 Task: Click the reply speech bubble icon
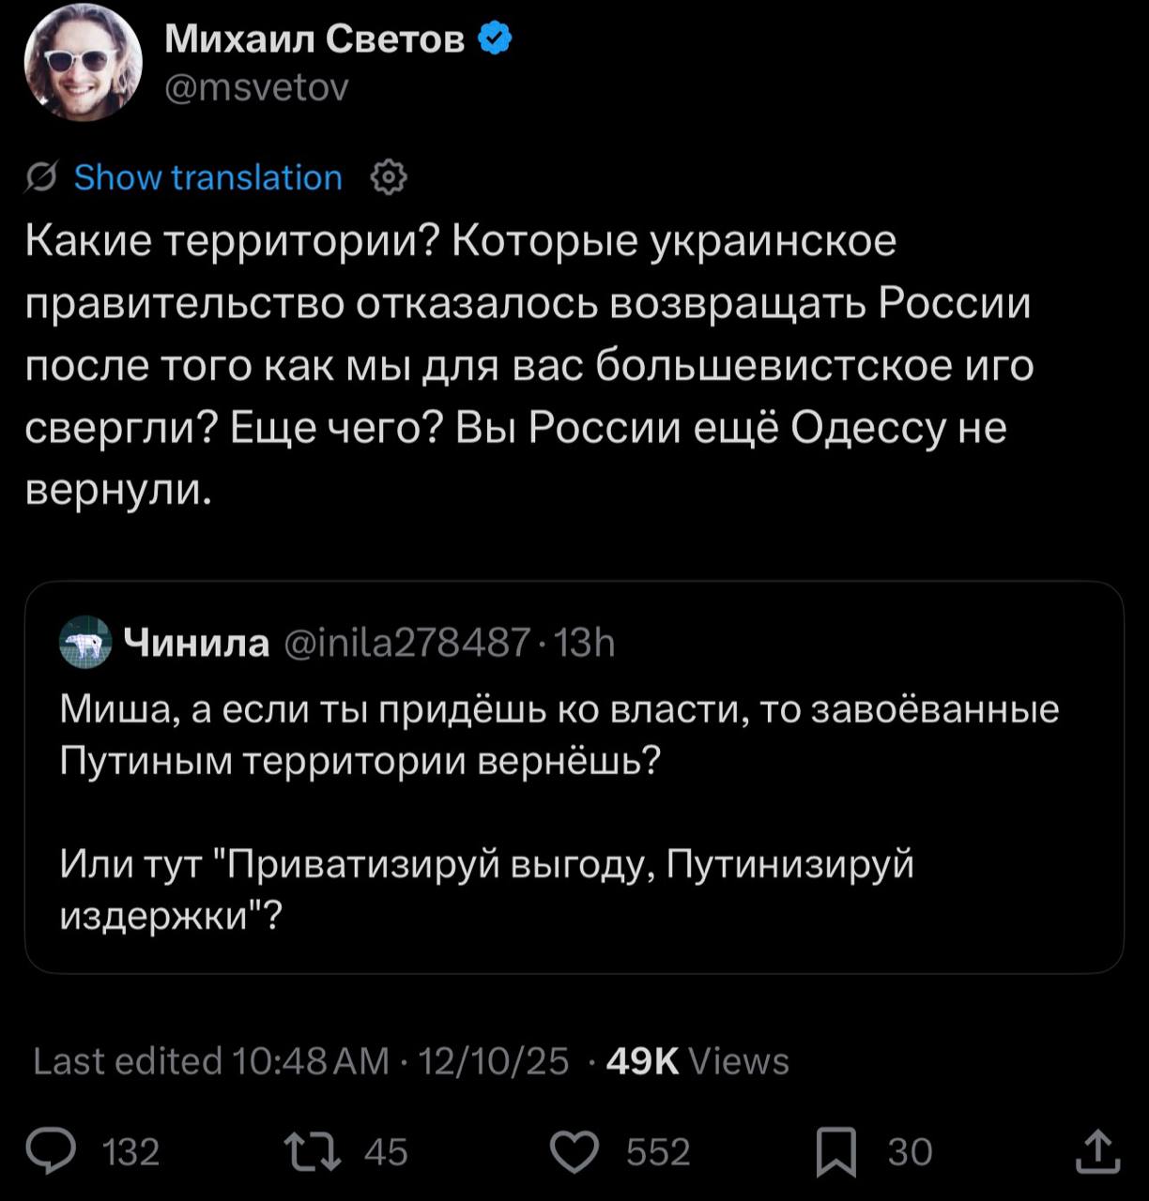(51, 1151)
